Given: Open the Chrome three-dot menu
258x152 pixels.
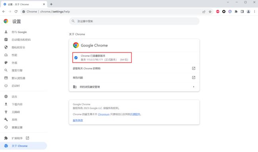Looking at the screenshot, I should pos(254,12).
